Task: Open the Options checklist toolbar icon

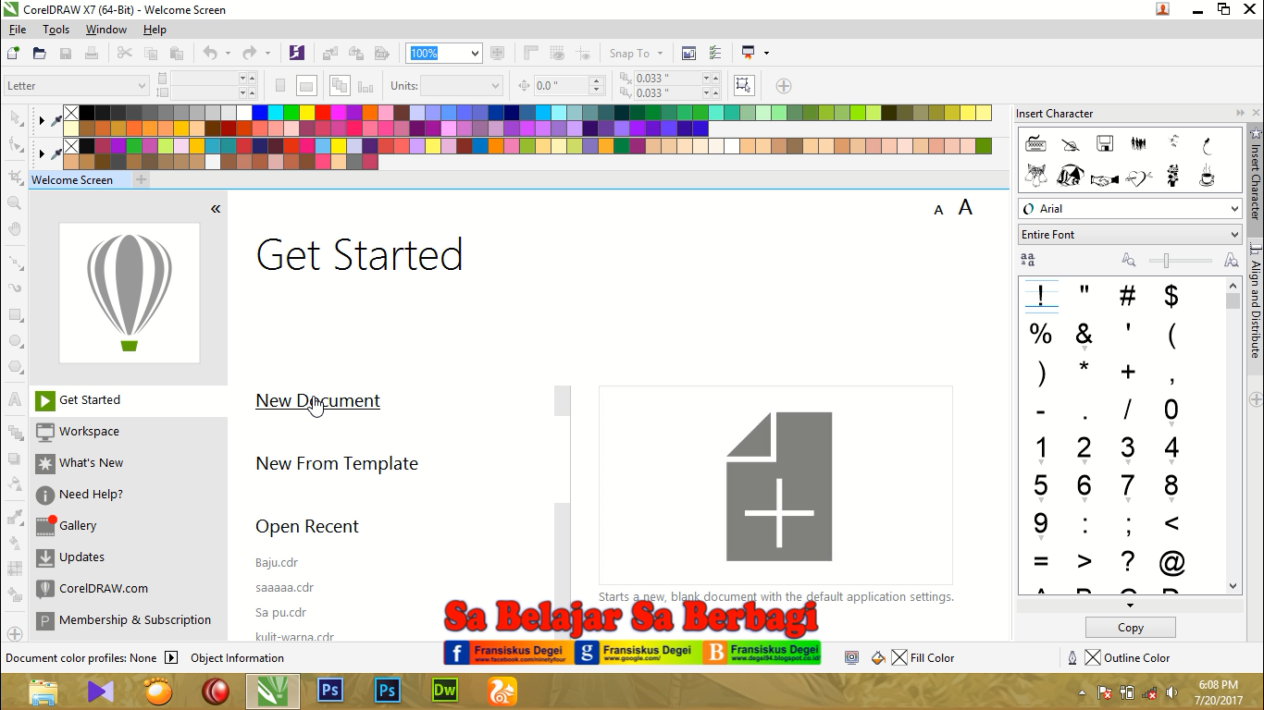Action: 714,54
